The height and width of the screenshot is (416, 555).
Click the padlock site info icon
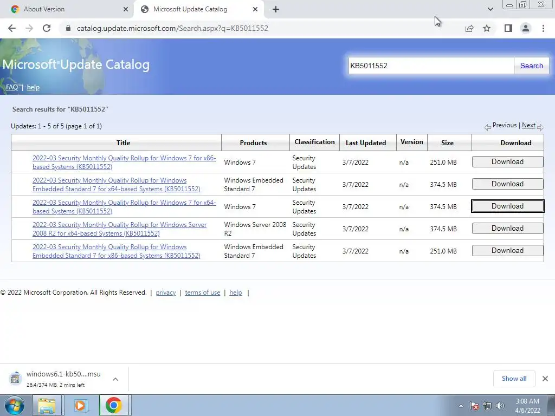tap(68, 28)
